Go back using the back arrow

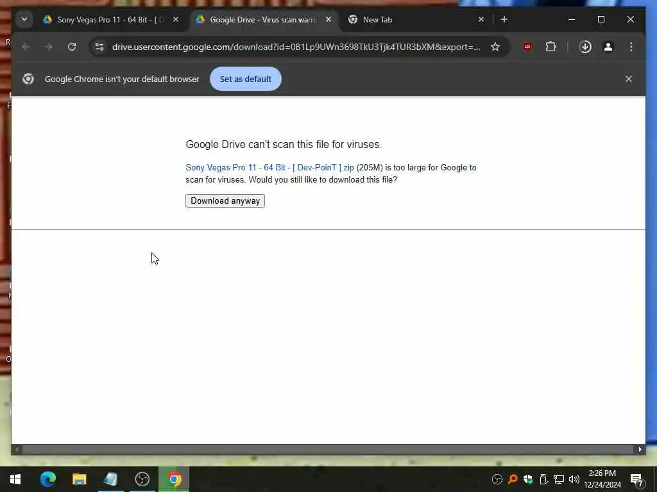[26, 47]
